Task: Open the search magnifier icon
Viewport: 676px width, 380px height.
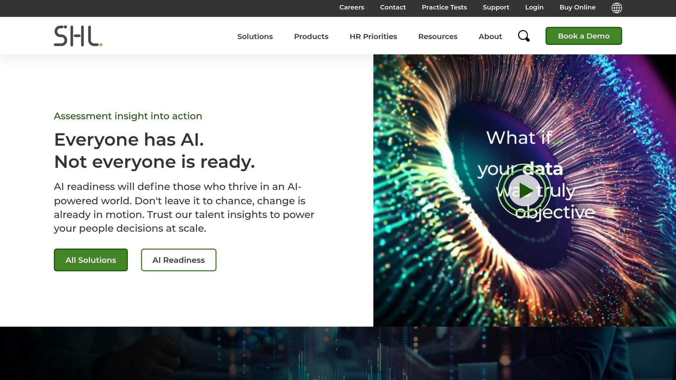Action: (x=524, y=36)
